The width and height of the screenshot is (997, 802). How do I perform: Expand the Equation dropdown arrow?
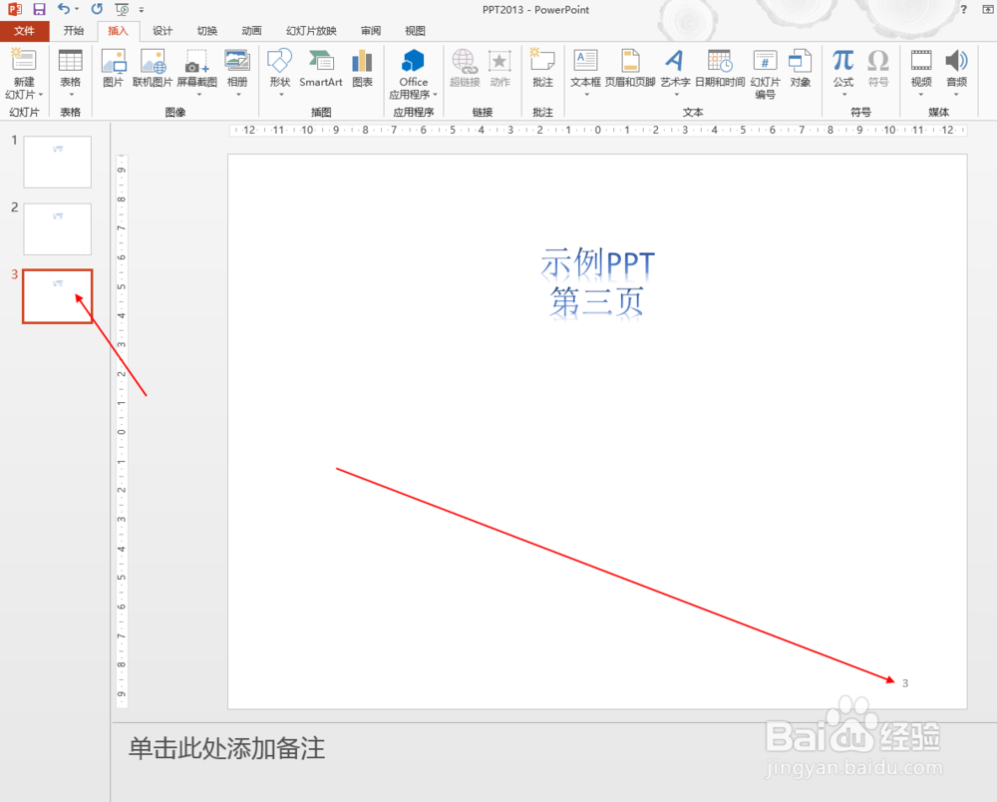click(x=843, y=95)
